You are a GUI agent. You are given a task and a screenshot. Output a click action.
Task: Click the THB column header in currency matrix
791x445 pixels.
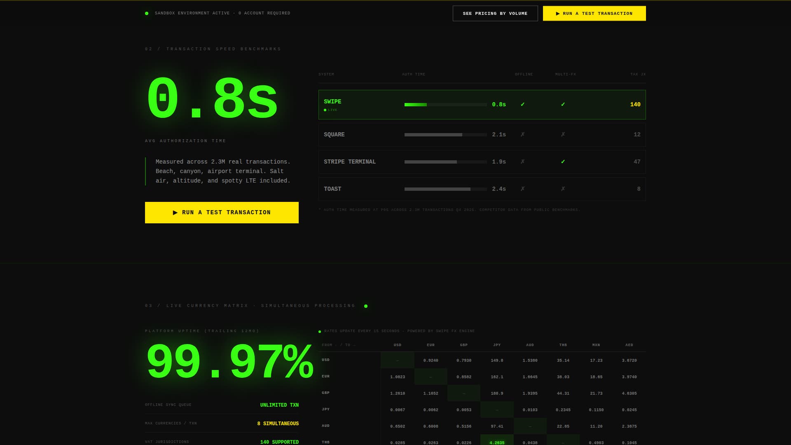563,345
